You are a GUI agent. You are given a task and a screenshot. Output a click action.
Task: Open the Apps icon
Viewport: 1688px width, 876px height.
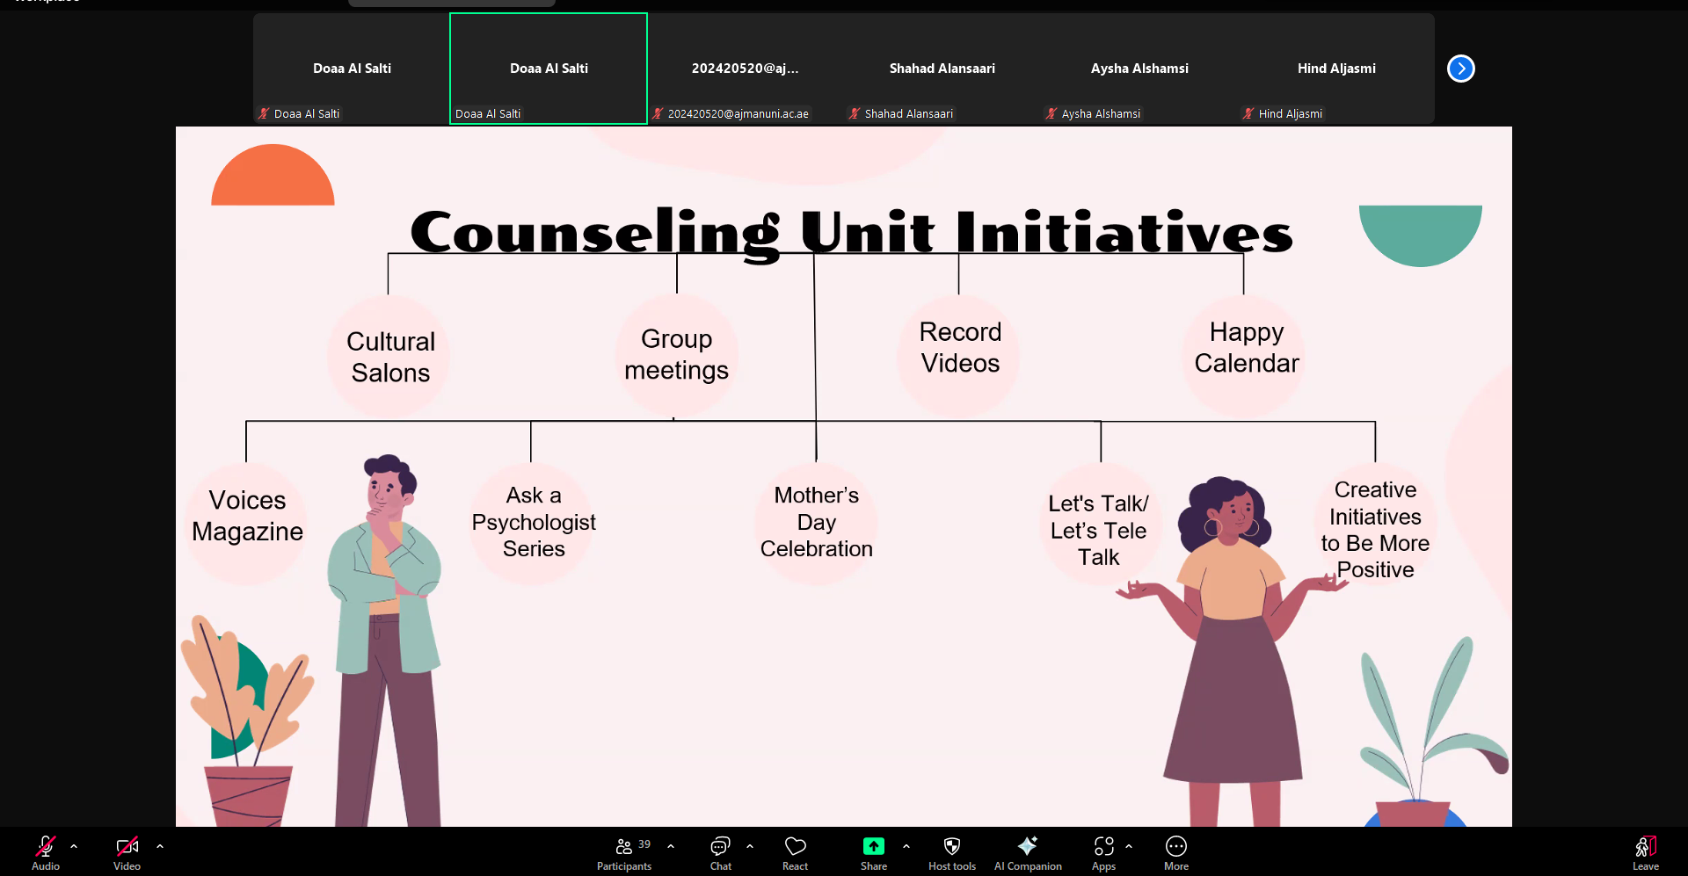[1103, 847]
